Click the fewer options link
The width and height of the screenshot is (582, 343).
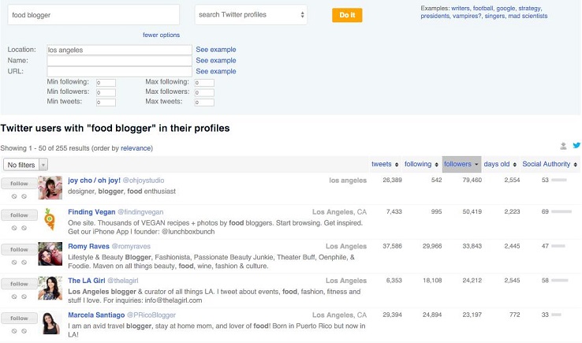click(x=161, y=35)
